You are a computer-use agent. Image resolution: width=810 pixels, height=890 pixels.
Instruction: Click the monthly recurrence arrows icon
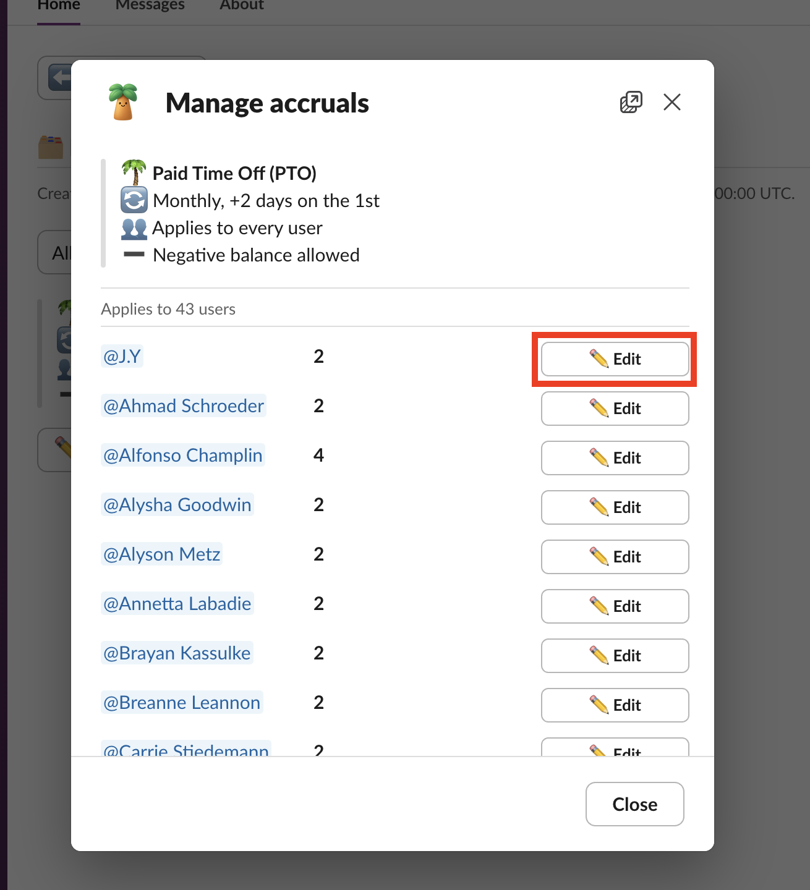(x=134, y=200)
